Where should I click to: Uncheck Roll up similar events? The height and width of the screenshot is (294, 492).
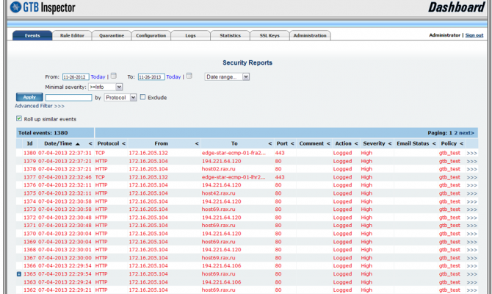[x=19, y=119]
